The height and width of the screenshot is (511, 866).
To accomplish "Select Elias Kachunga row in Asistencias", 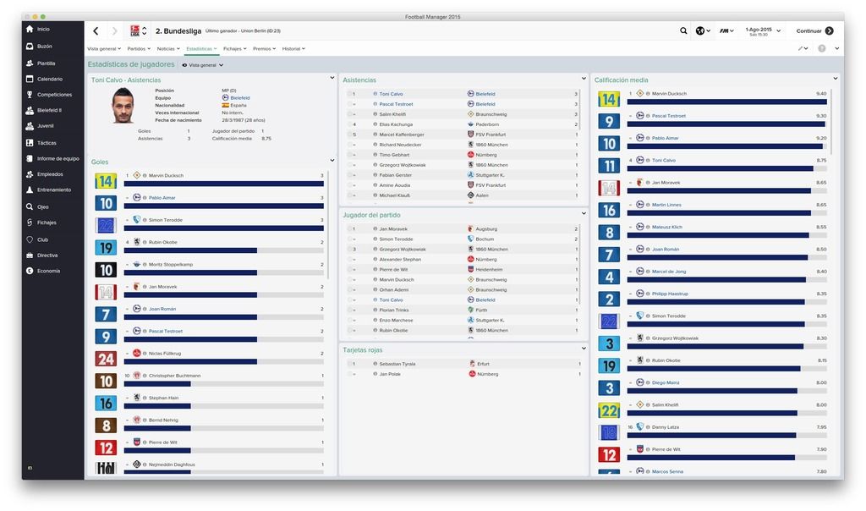I will 463,124.
